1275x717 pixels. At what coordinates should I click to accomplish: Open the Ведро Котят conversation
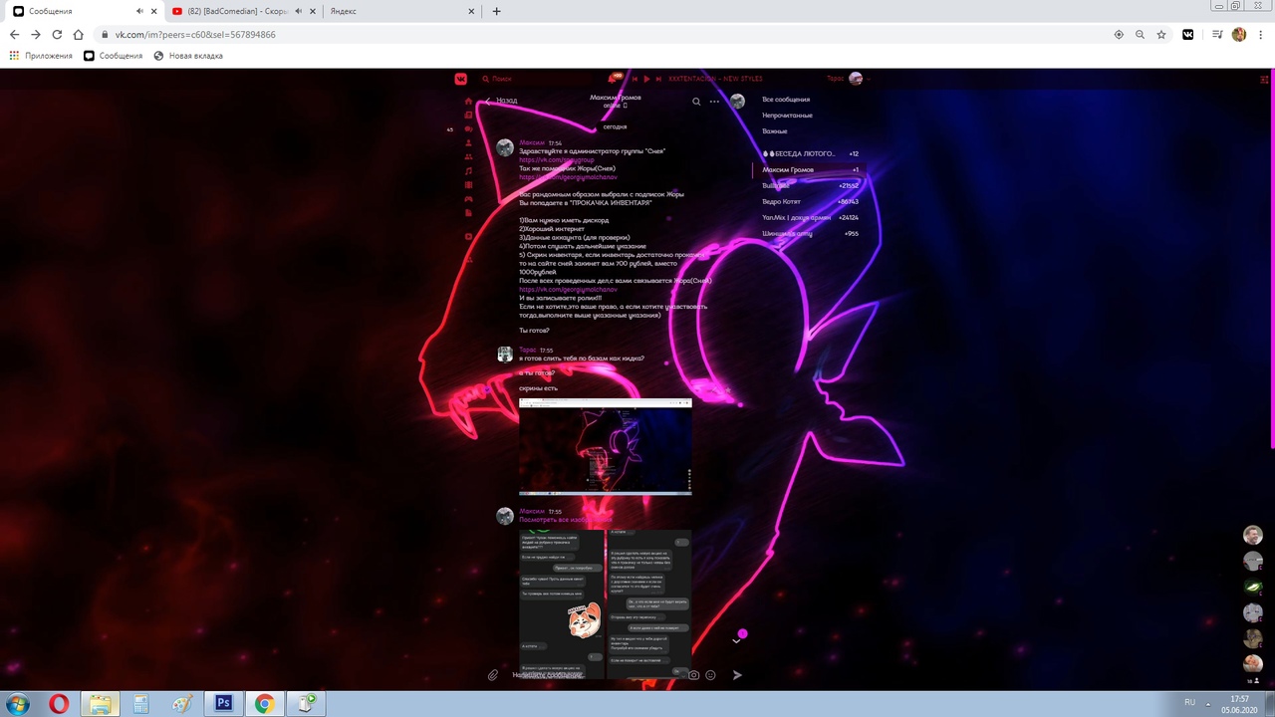coord(782,202)
